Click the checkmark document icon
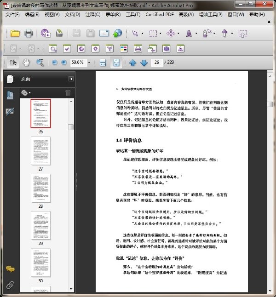The width and height of the screenshot is (276, 297). point(67,49)
